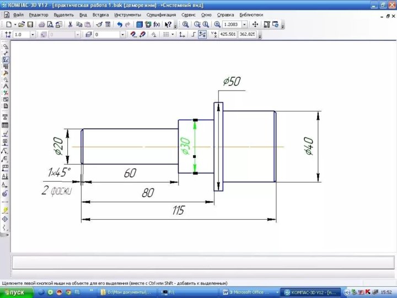The width and height of the screenshot is (397, 298).
Task: Open the variables f(x) tool
Action: tap(157, 25)
